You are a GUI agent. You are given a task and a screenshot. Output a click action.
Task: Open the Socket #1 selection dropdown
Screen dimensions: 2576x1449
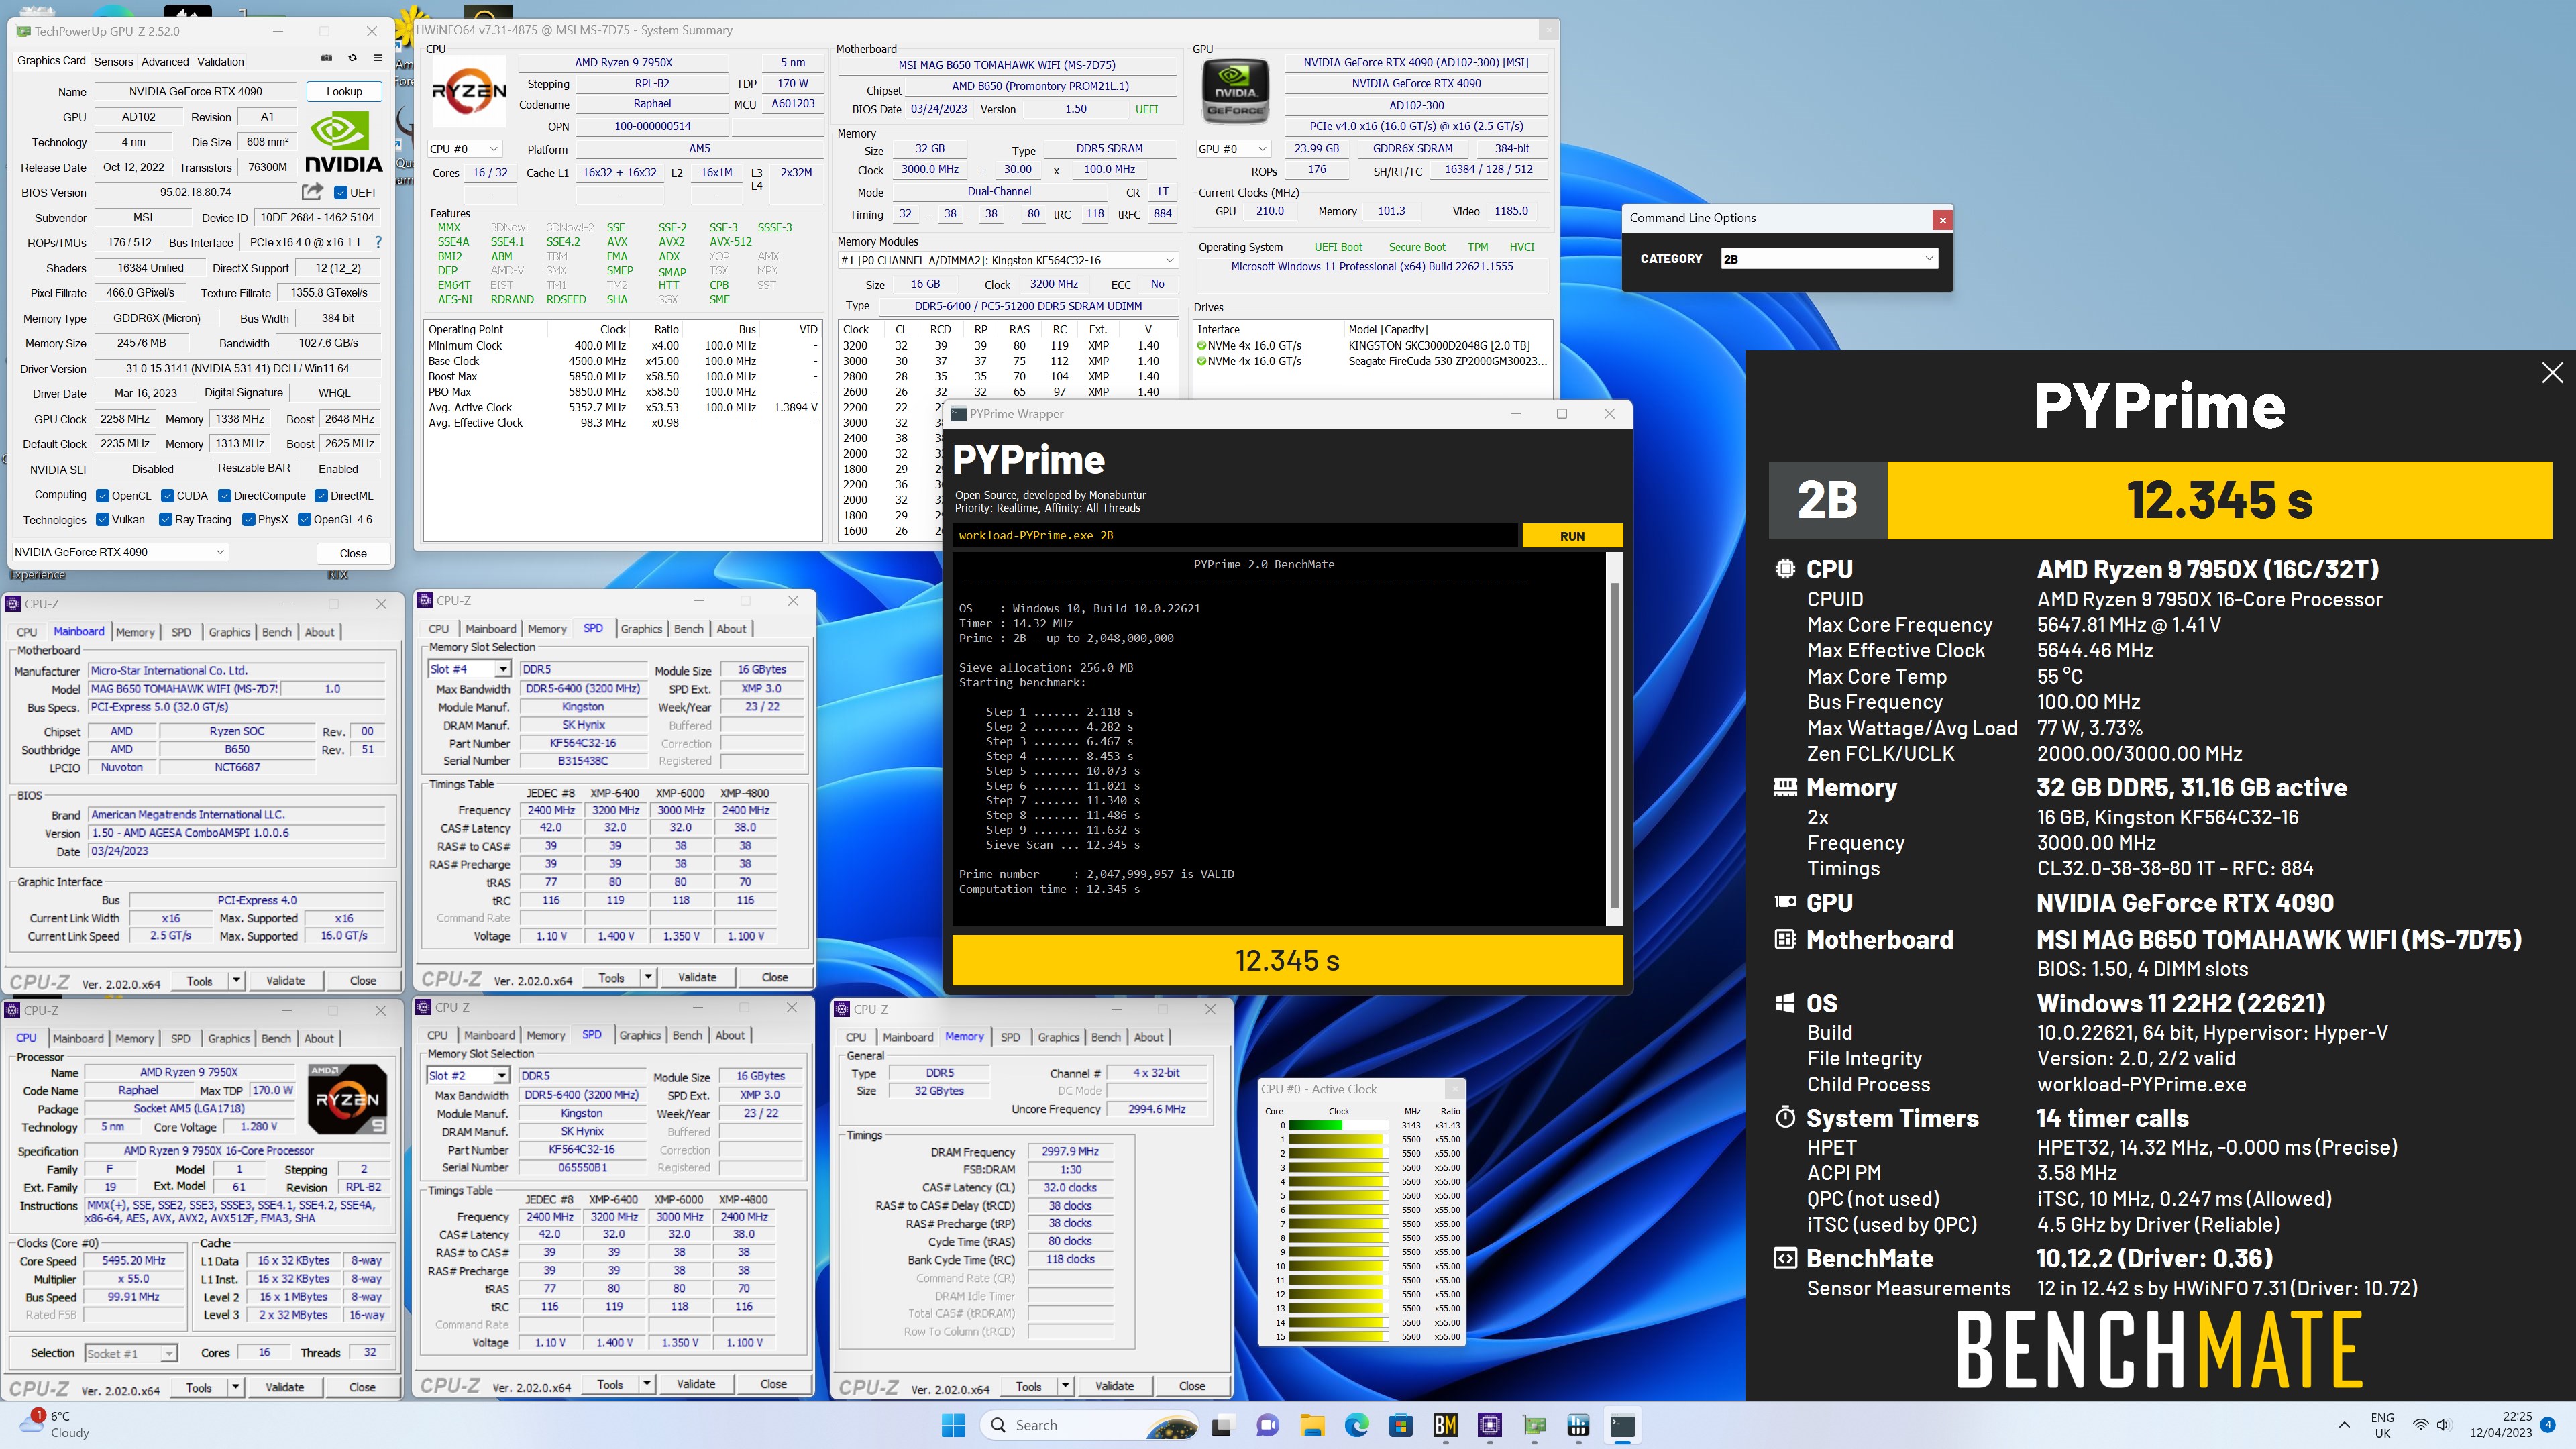coord(131,1353)
